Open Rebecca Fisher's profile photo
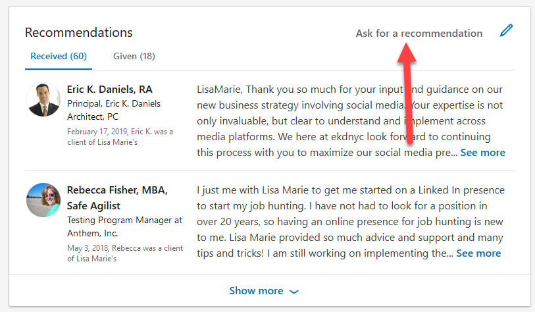Image resolution: width=535 pixels, height=312 pixels. pos(43,200)
